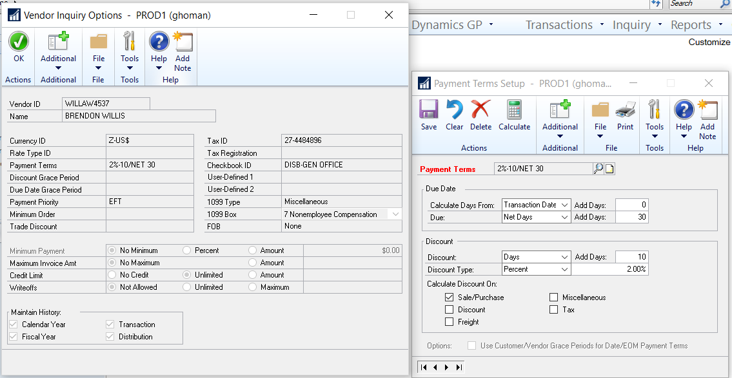Toggle Calendar Year history checkbox
Image resolution: width=732 pixels, height=378 pixels.
(13, 324)
